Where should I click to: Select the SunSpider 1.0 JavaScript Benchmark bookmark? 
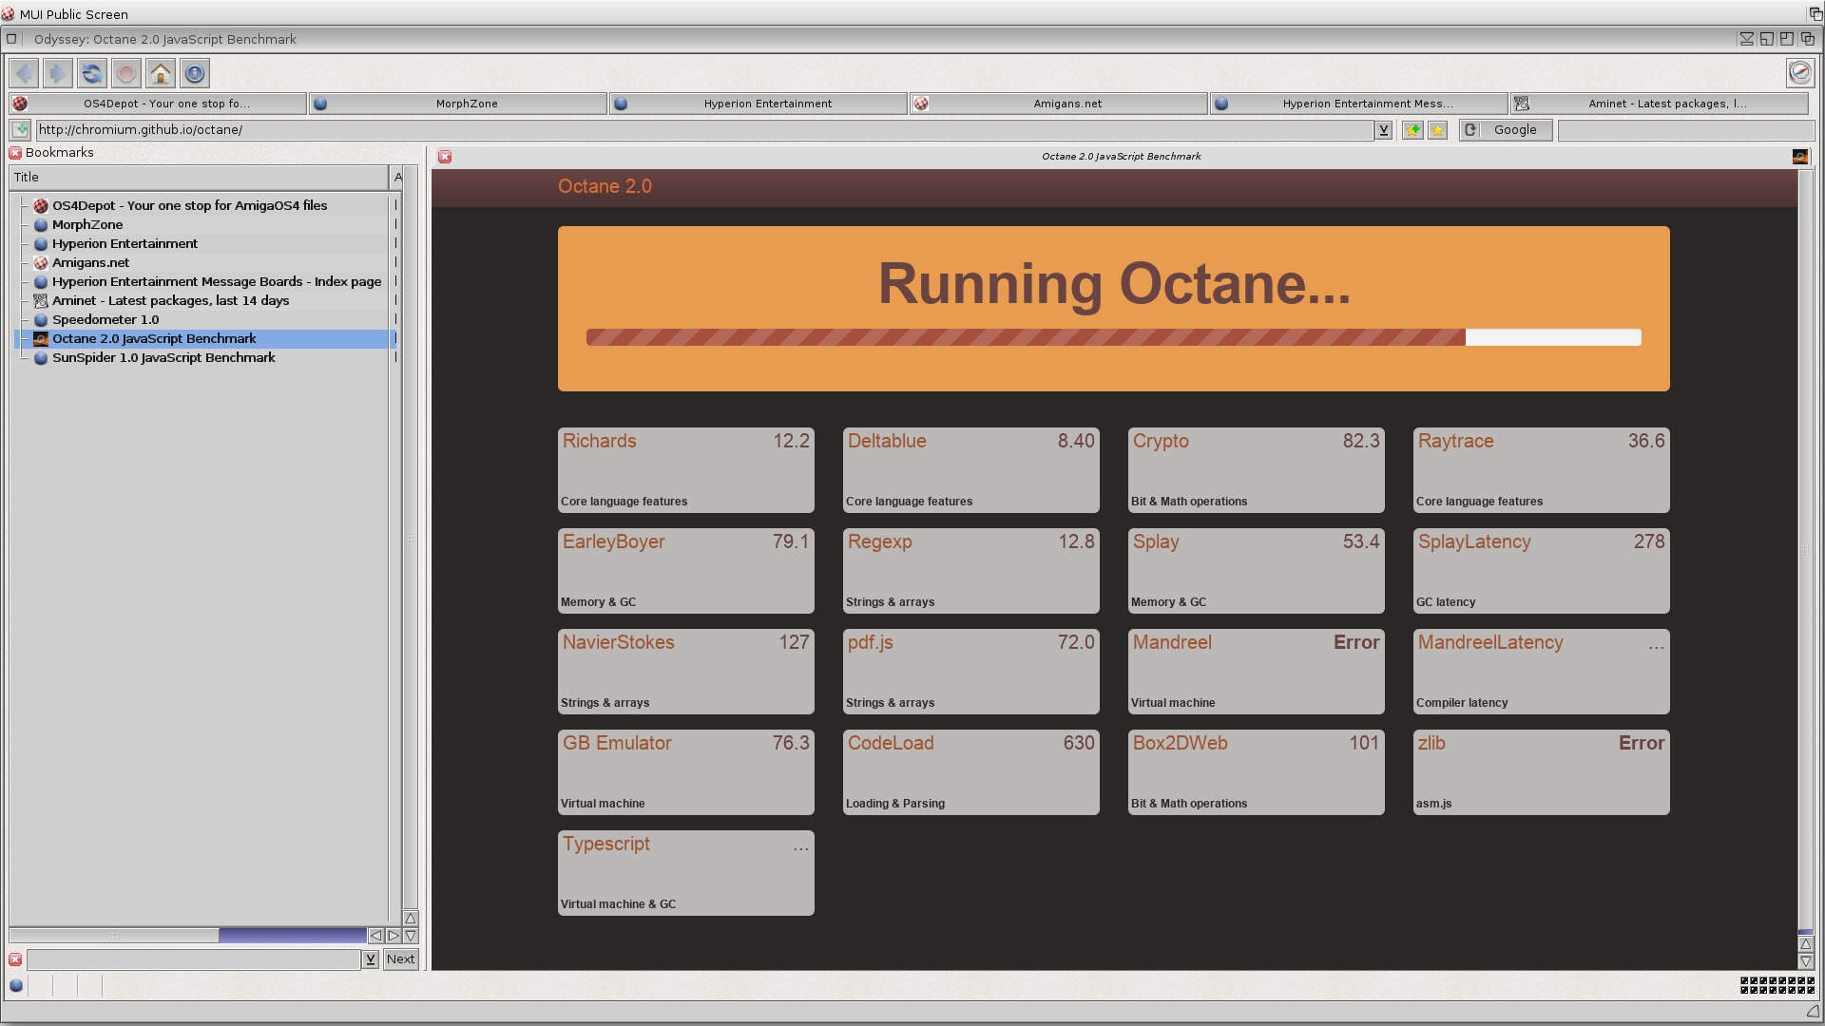pos(203,357)
